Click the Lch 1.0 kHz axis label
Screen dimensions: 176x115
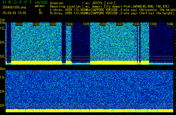2,28
